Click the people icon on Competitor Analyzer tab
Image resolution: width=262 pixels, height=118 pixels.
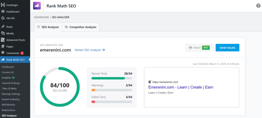tap(66, 27)
